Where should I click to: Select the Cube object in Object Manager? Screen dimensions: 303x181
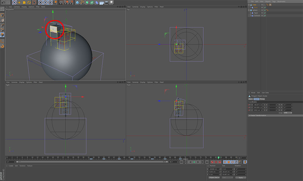[x=254, y=5]
